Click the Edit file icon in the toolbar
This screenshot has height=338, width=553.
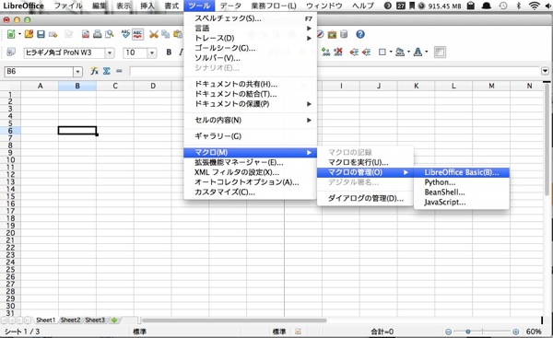pos(69,34)
